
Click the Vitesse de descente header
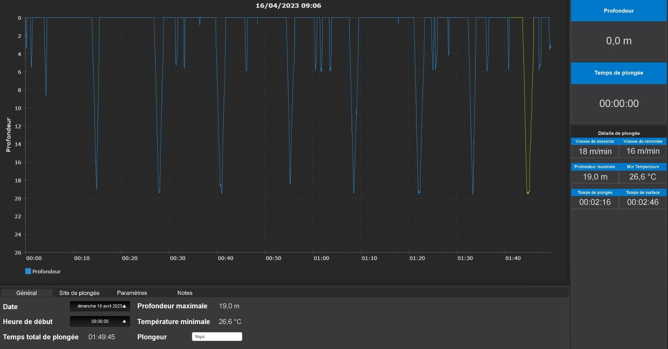click(595, 141)
